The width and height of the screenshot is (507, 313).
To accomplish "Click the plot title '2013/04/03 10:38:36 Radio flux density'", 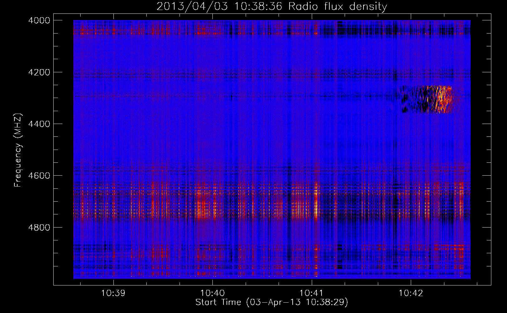I will click(272, 7).
